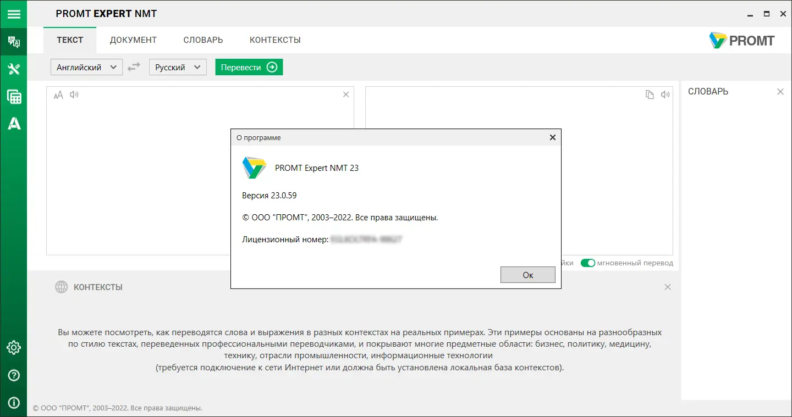The image size is (792, 417).
Task: Click the status bar copyright text
Action: [x=118, y=408]
